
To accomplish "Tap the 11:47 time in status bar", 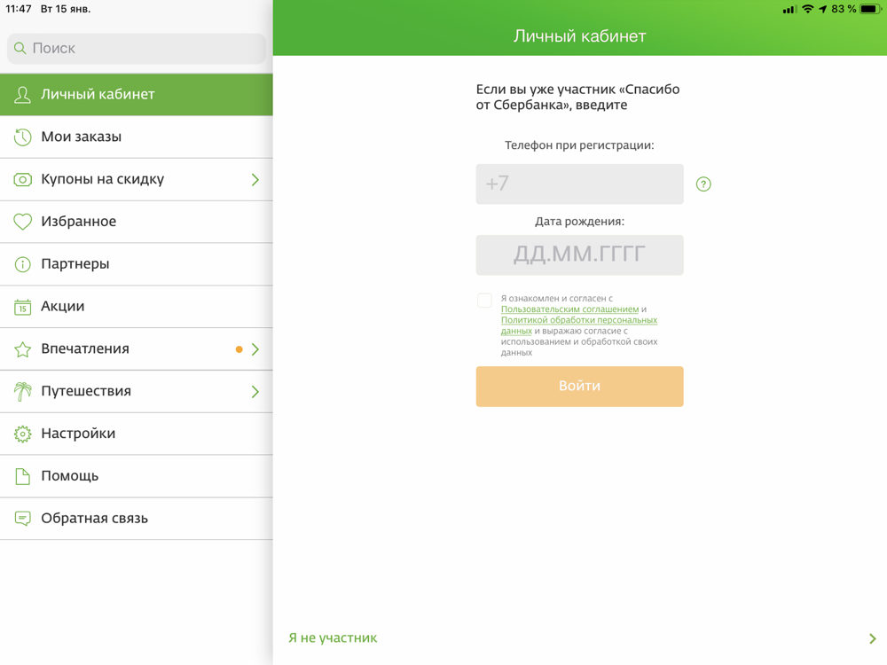I will (18, 9).
